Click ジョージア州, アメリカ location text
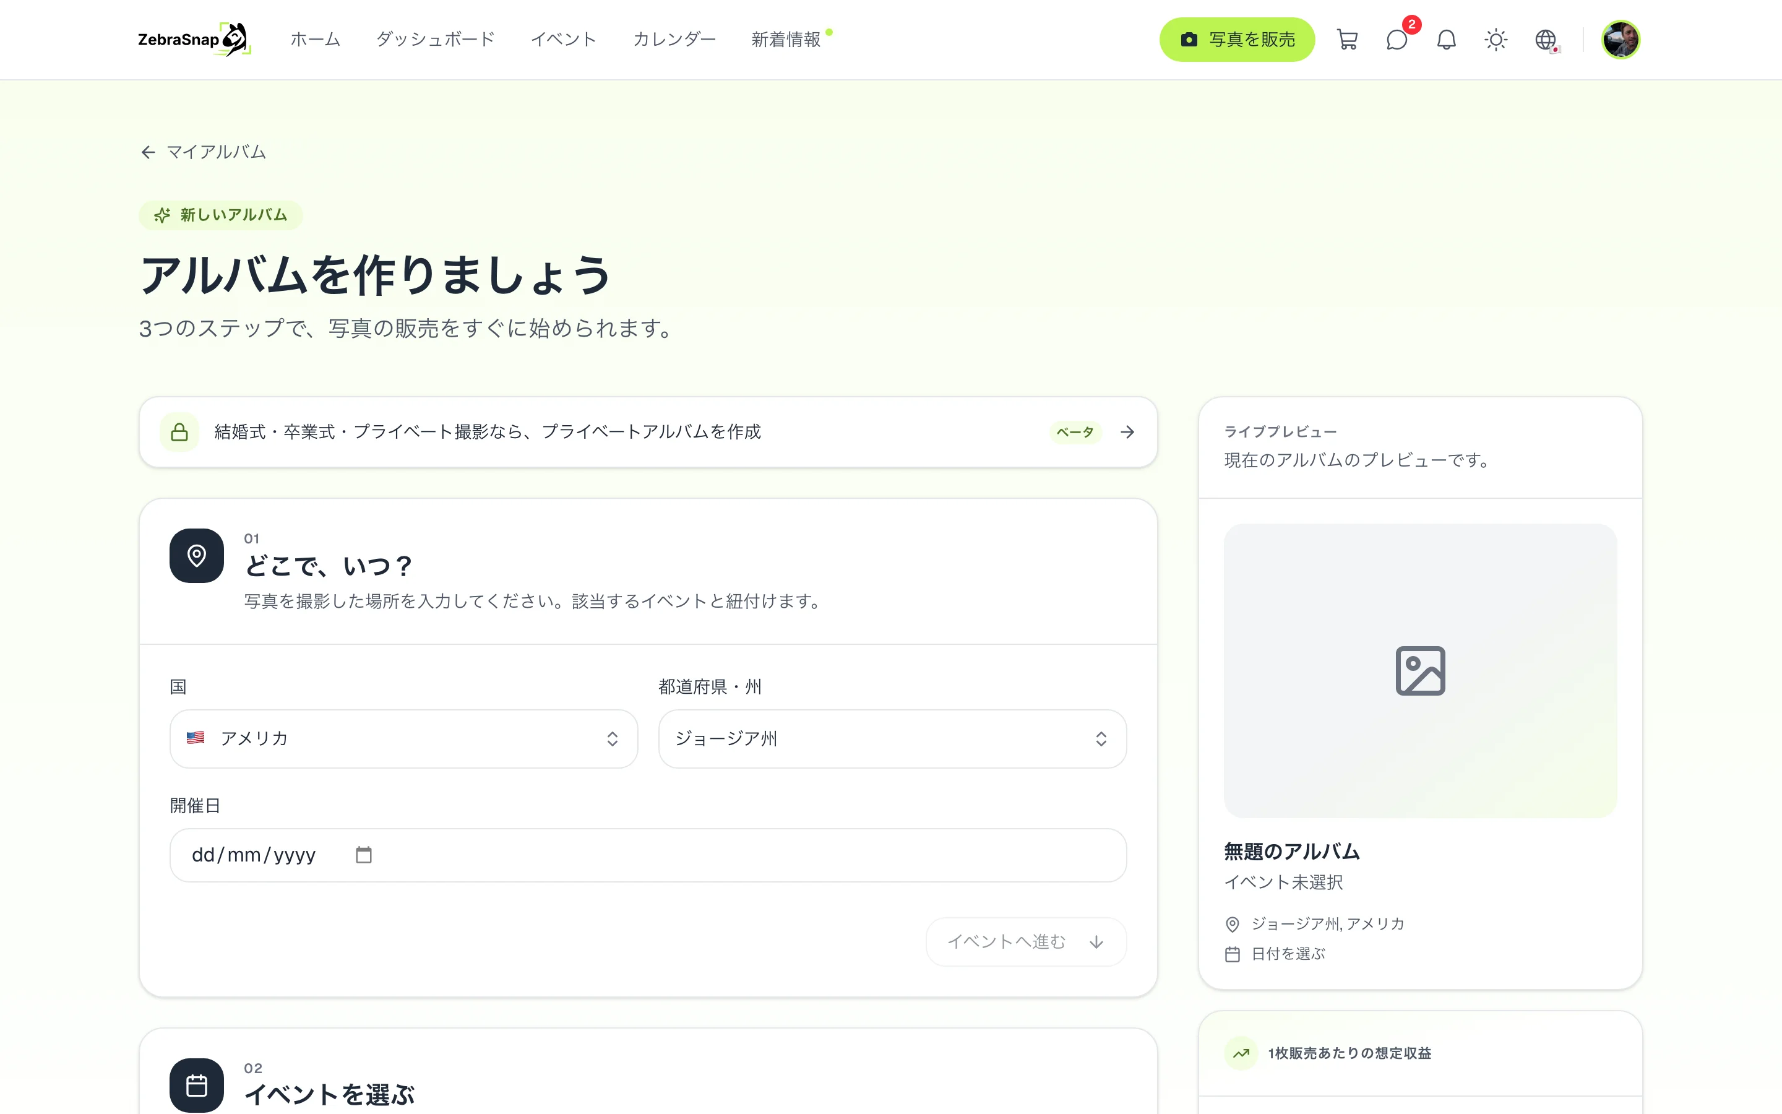 coord(1328,924)
